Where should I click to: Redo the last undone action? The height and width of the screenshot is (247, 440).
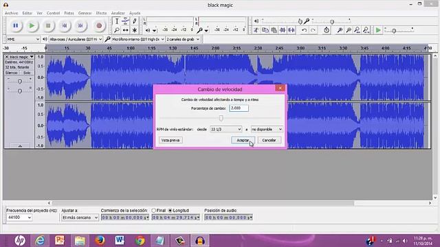pyautogui.click(x=313, y=30)
